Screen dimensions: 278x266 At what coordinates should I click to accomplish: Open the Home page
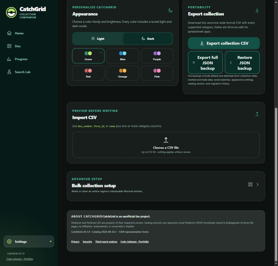click(x=29, y=33)
